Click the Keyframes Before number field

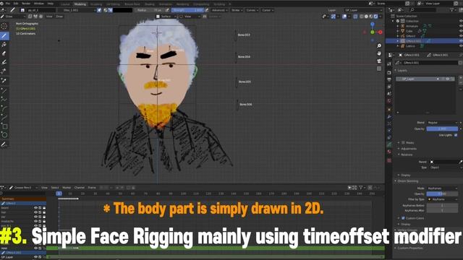442,205
